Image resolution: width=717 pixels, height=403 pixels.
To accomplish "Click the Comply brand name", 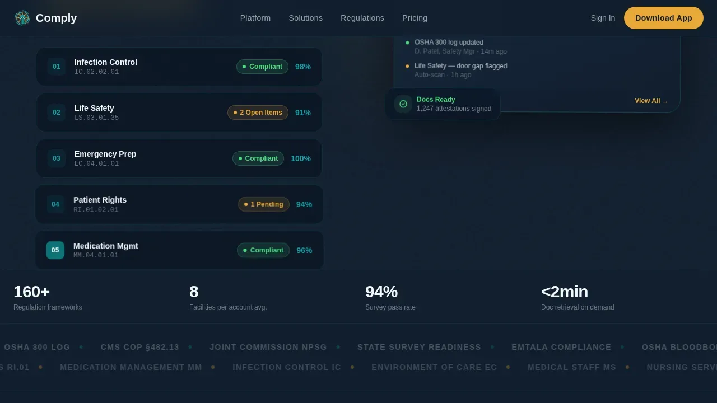I will pyautogui.click(x=56, y=18).
